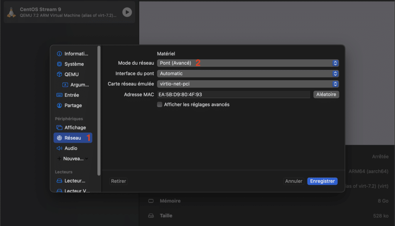Click the Lecteurs sidebar heading

(64, 172)
